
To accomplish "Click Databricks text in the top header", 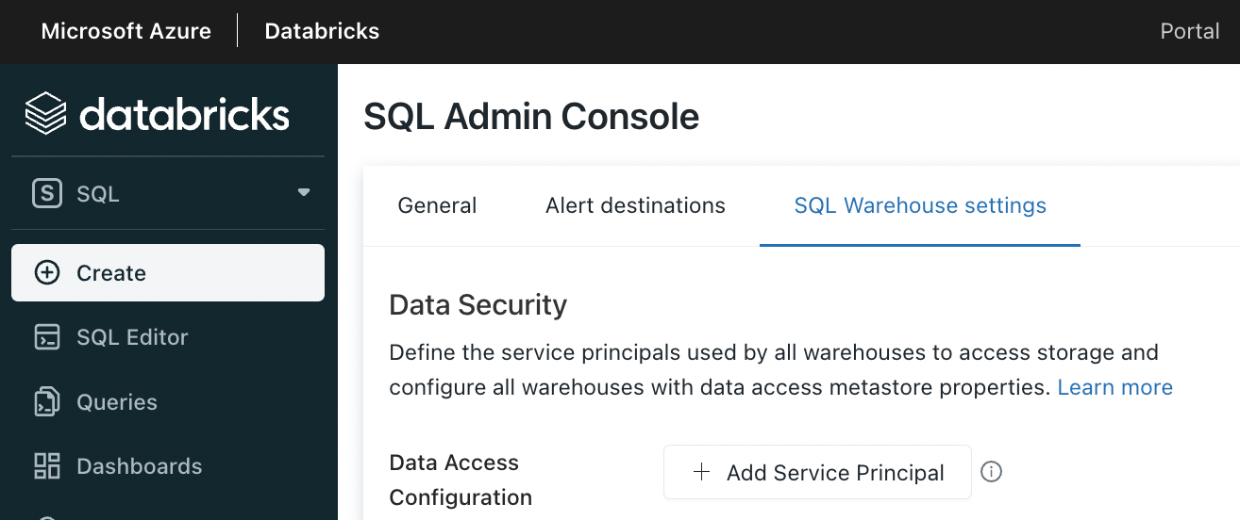I will click(322, 31).
